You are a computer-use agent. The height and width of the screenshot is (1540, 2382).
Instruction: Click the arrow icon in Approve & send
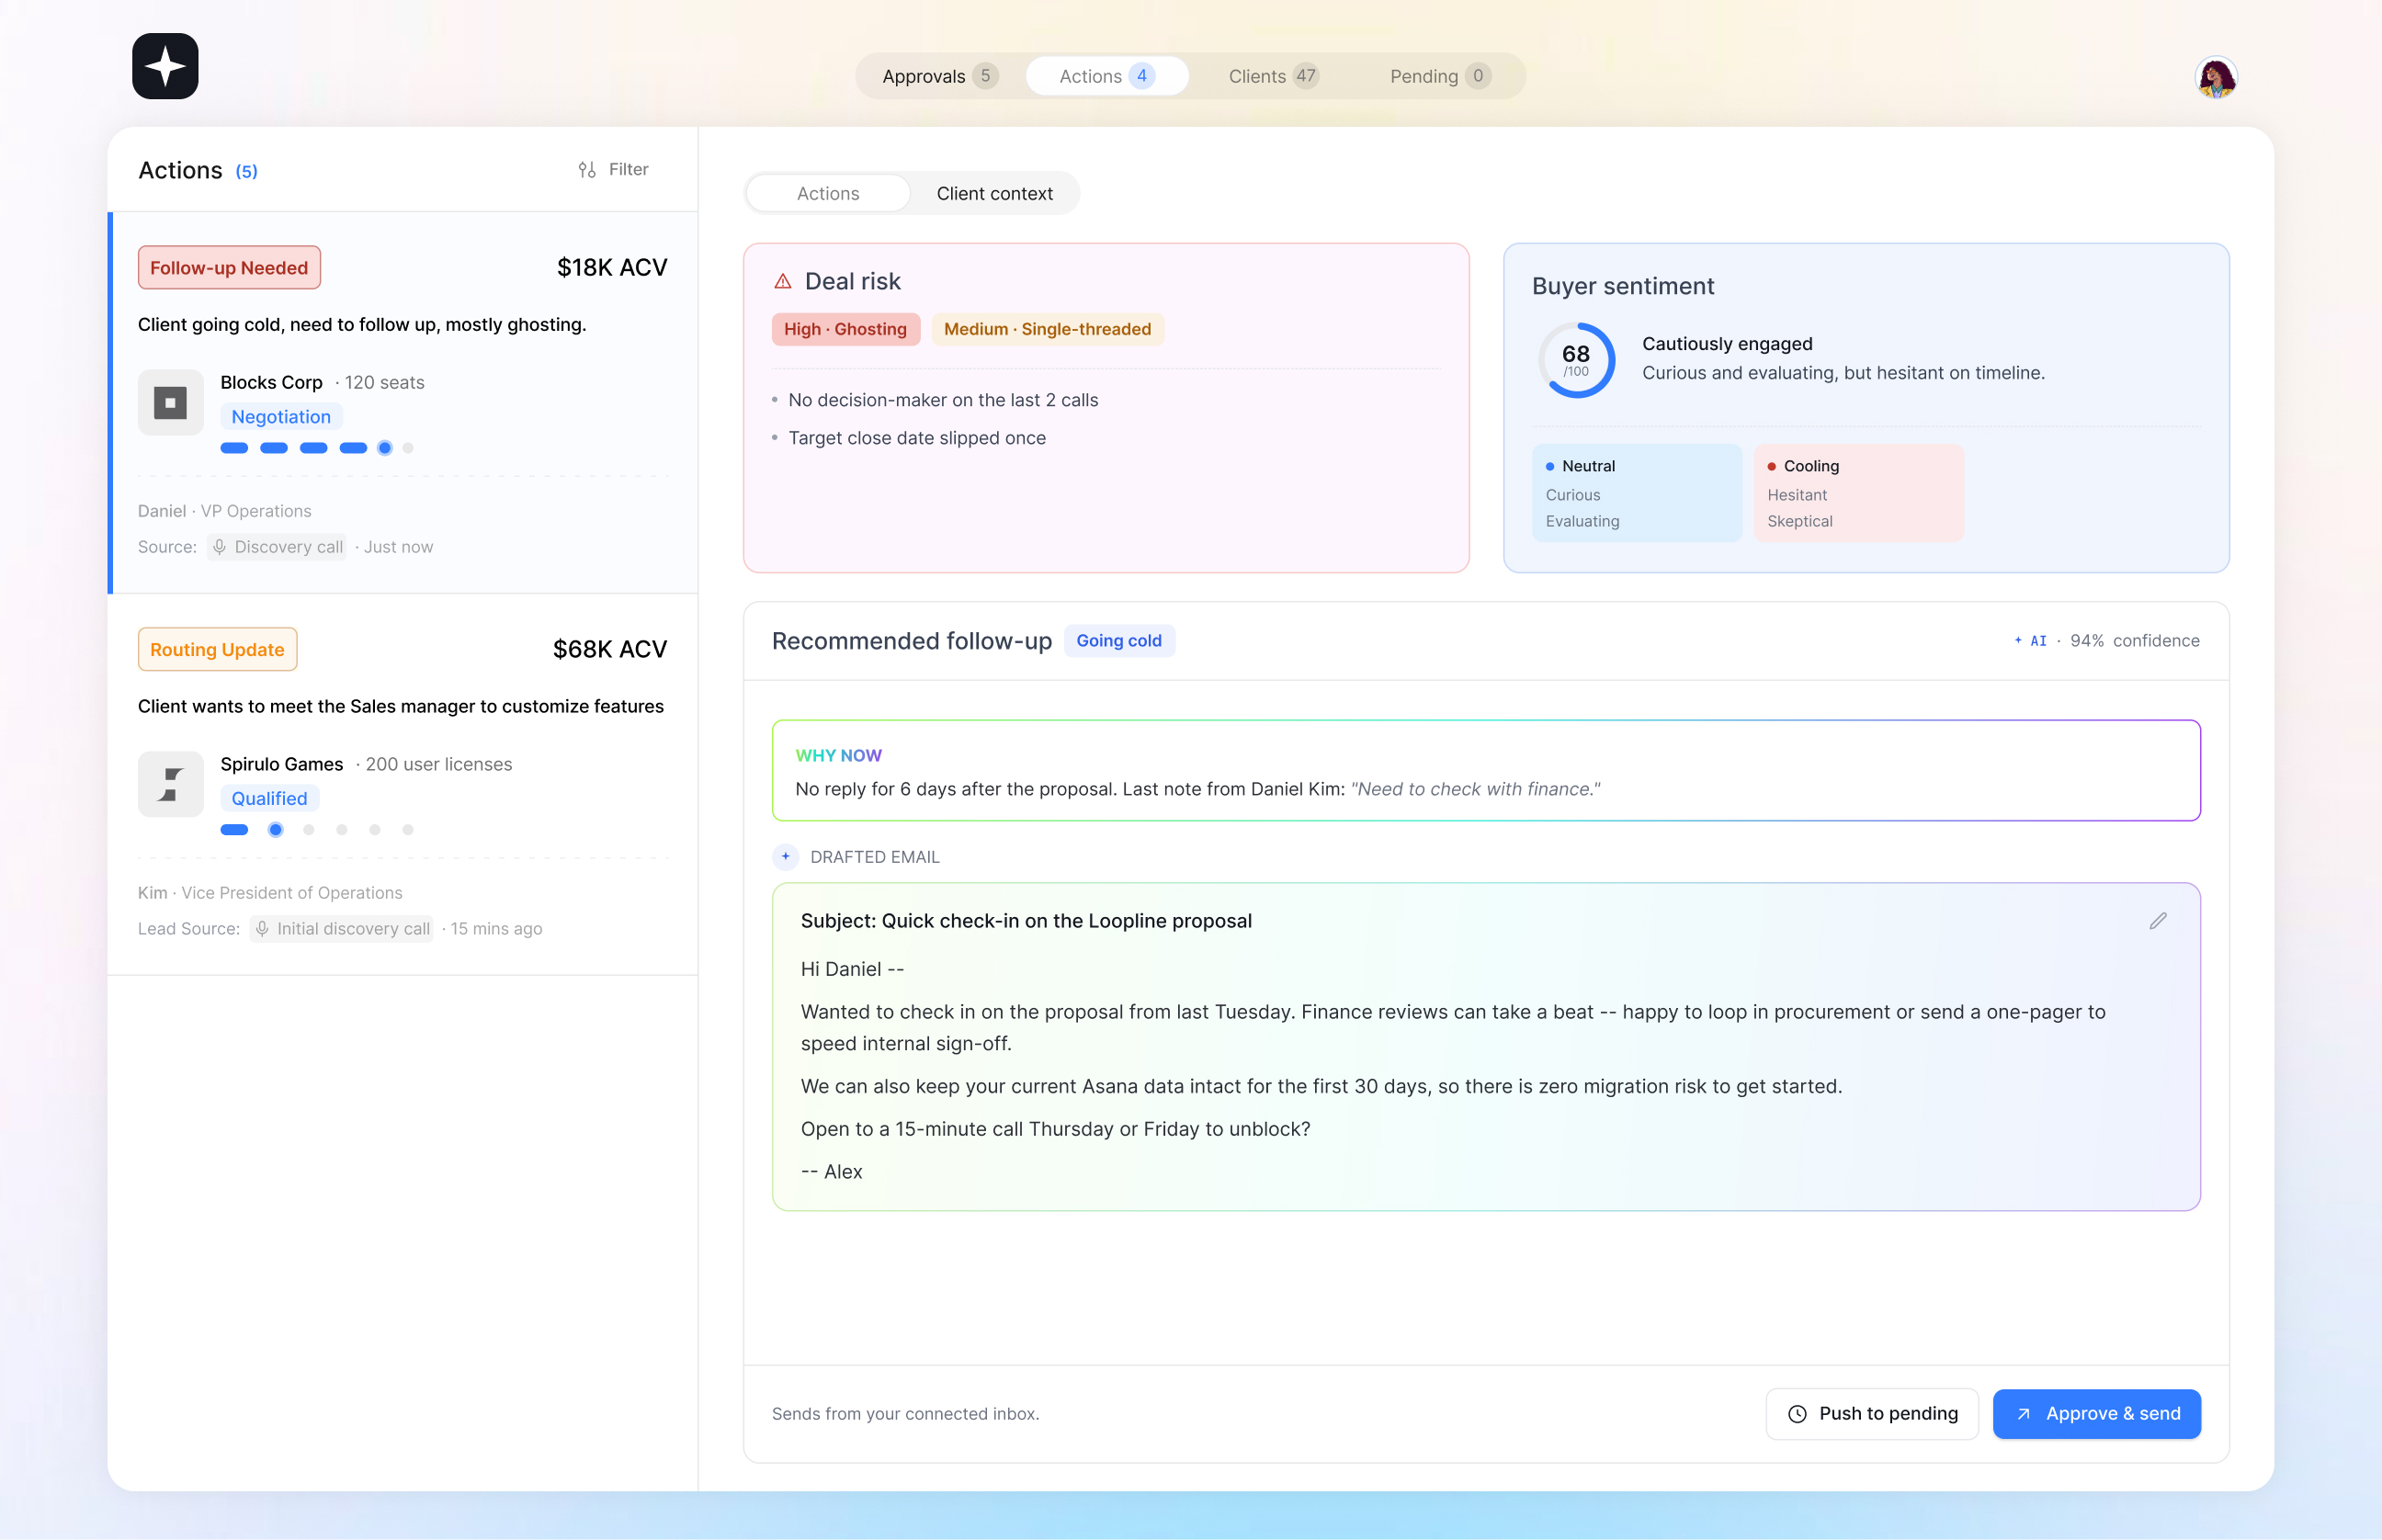(x=2023, y=1414)
